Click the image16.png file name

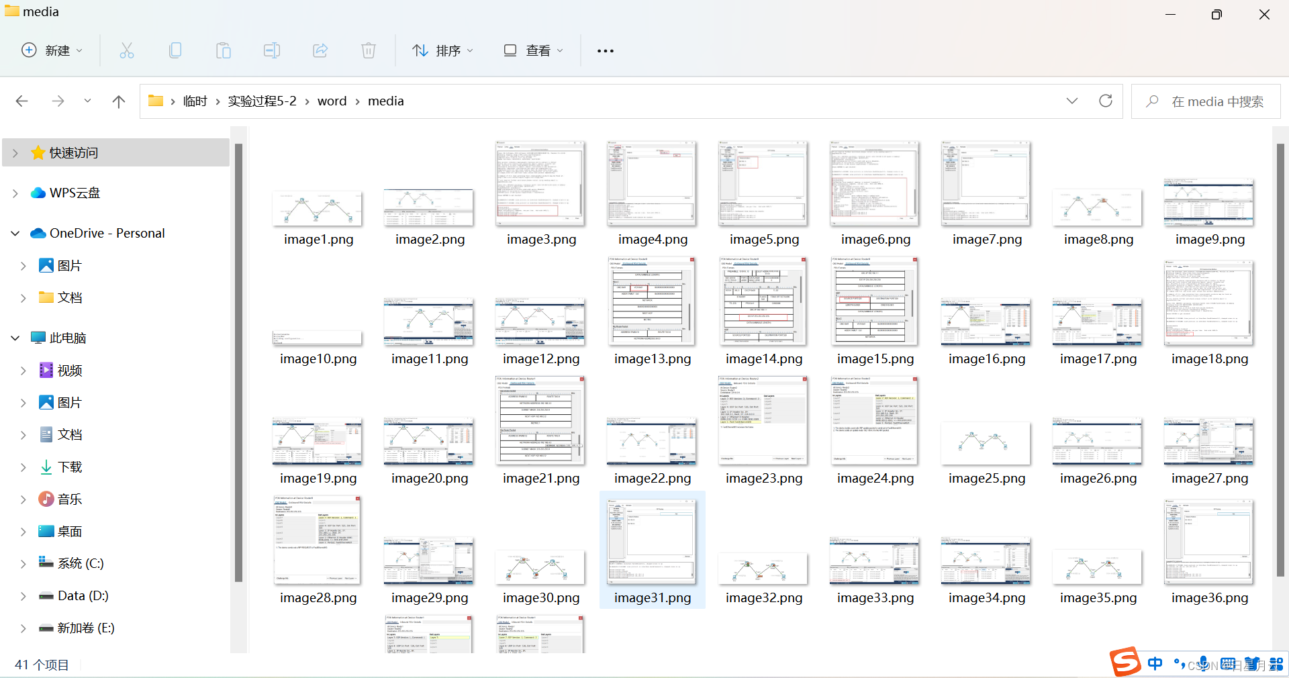click(987, 359)
